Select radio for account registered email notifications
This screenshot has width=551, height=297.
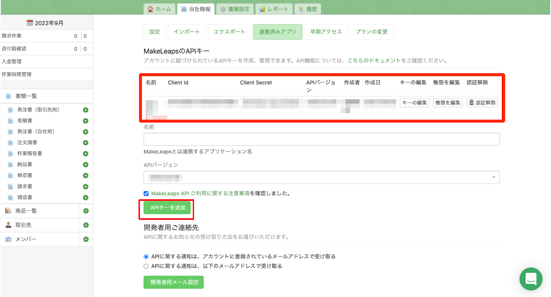point(146,257)
